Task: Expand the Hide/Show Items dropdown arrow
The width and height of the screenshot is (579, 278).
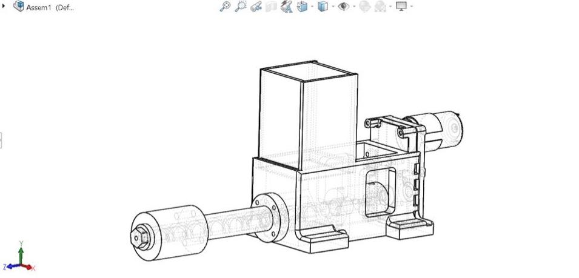Action: 354,6
